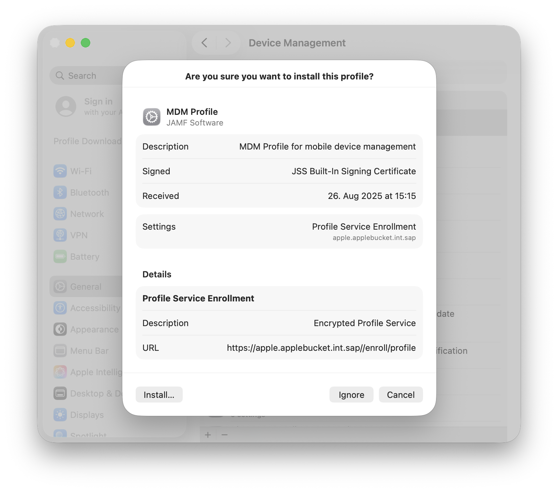The image size is (558, 492).
Task: Open the Menu Bar settings item
Action: 89,351
